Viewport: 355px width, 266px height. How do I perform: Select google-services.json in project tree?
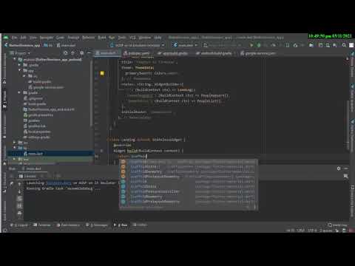[46, 87]
